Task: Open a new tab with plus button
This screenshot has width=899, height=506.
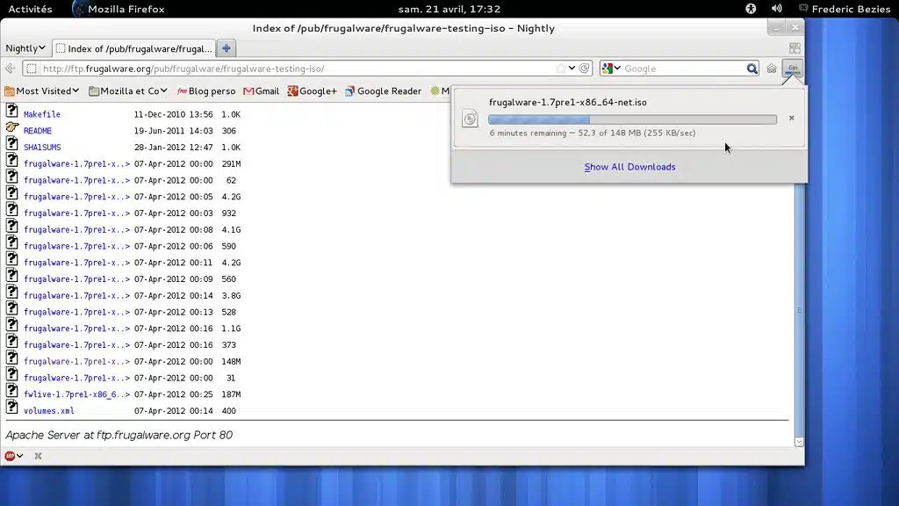Action: pos(226,48)
